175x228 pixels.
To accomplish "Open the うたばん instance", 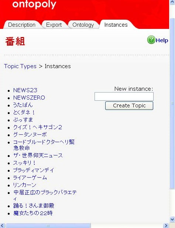I will pos(23,105).
